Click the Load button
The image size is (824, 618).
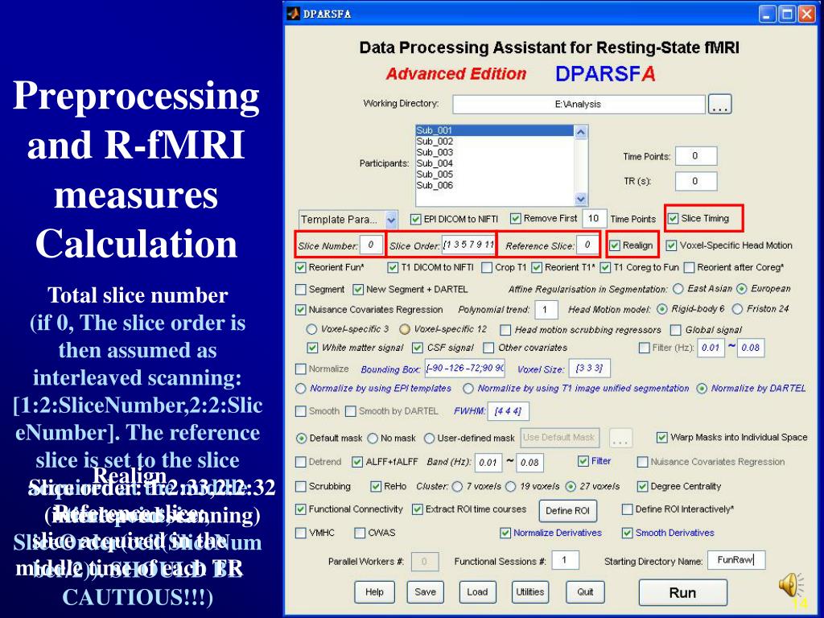477,592
